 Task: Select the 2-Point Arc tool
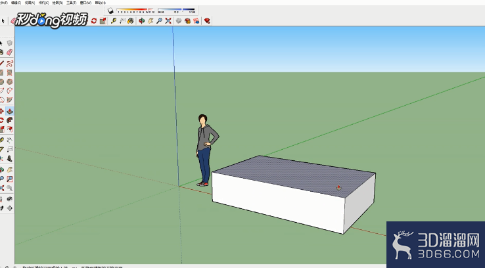tap(10, 91)
